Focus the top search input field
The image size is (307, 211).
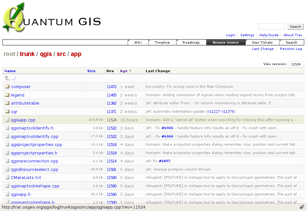coord(272,26)
